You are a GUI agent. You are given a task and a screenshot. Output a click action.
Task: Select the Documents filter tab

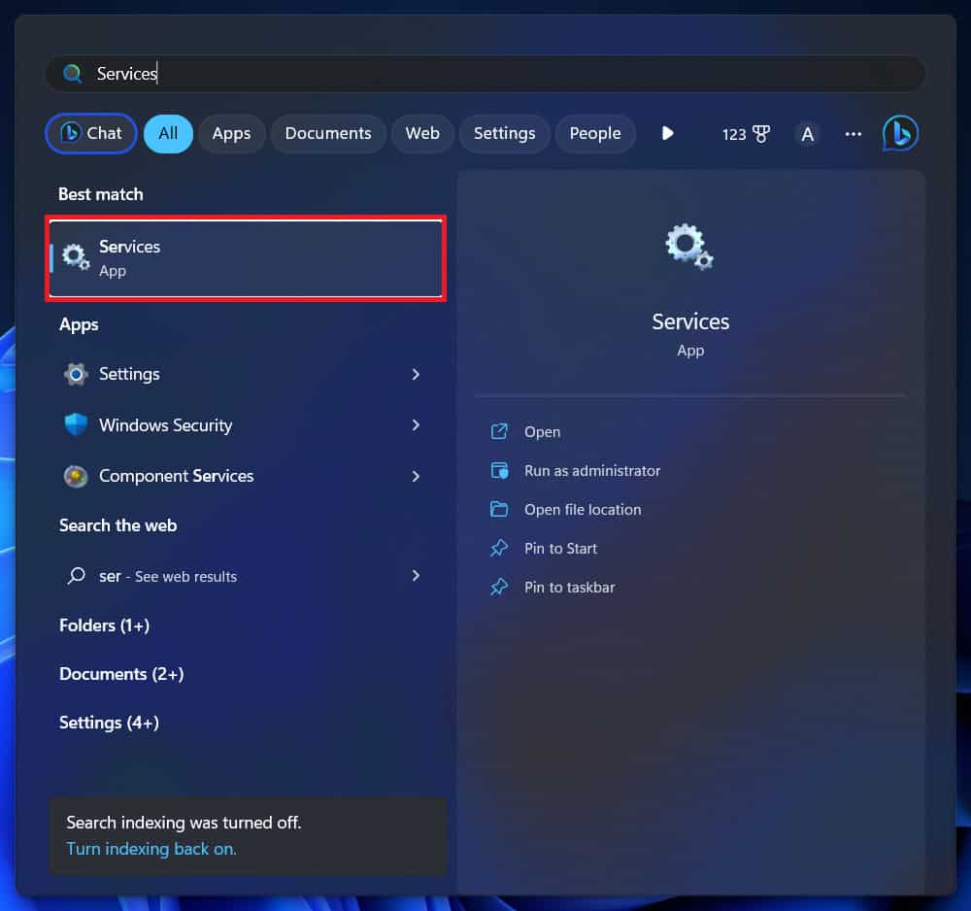click(328, 133)
